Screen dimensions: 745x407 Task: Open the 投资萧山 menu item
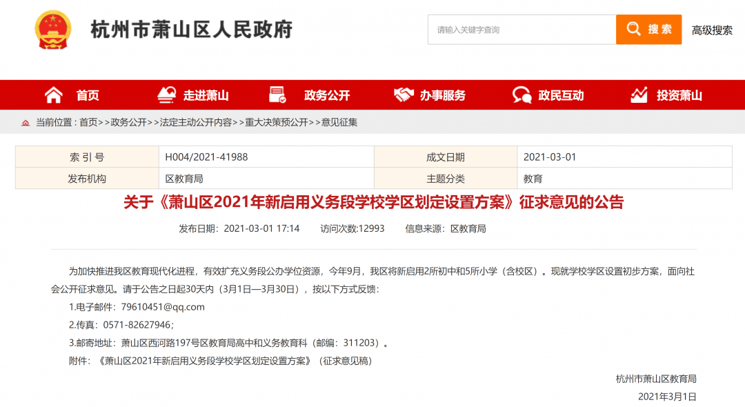tap(679, 95)
